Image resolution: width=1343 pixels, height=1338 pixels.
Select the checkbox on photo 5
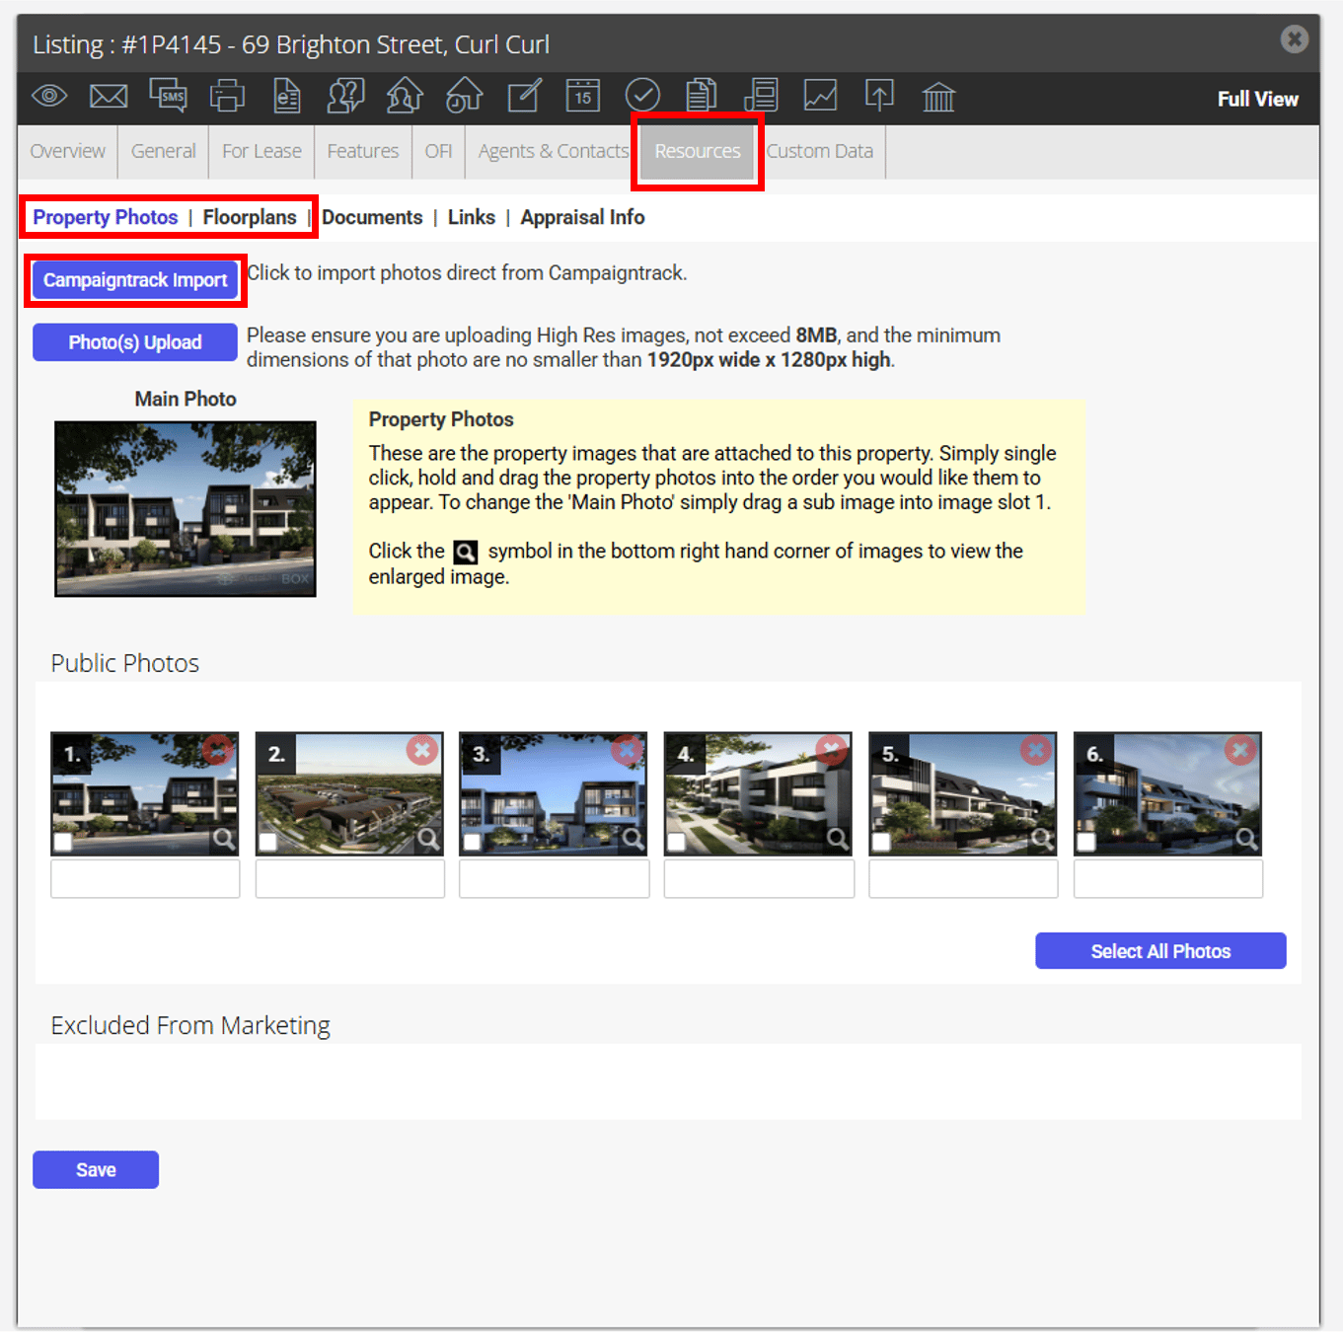pyautogui.click(x=881, y=842)
